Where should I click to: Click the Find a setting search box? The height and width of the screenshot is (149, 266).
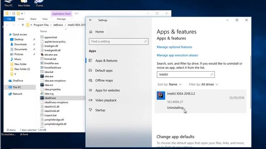tap(118, 41)
